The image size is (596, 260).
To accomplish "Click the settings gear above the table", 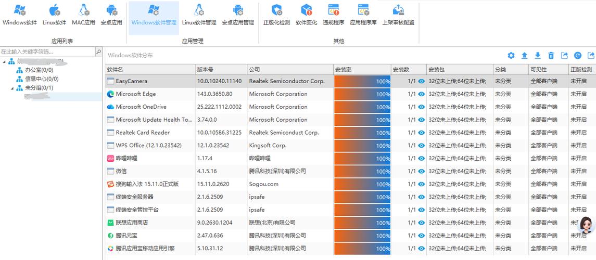I will tap(511, 56).
